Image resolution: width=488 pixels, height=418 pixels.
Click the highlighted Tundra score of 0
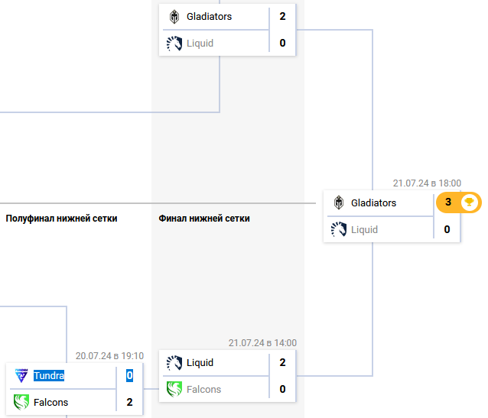(130, 375)
